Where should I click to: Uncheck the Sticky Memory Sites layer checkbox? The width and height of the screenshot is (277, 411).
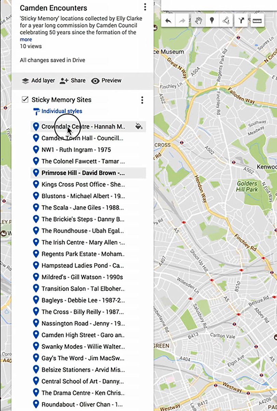[25, 100]
